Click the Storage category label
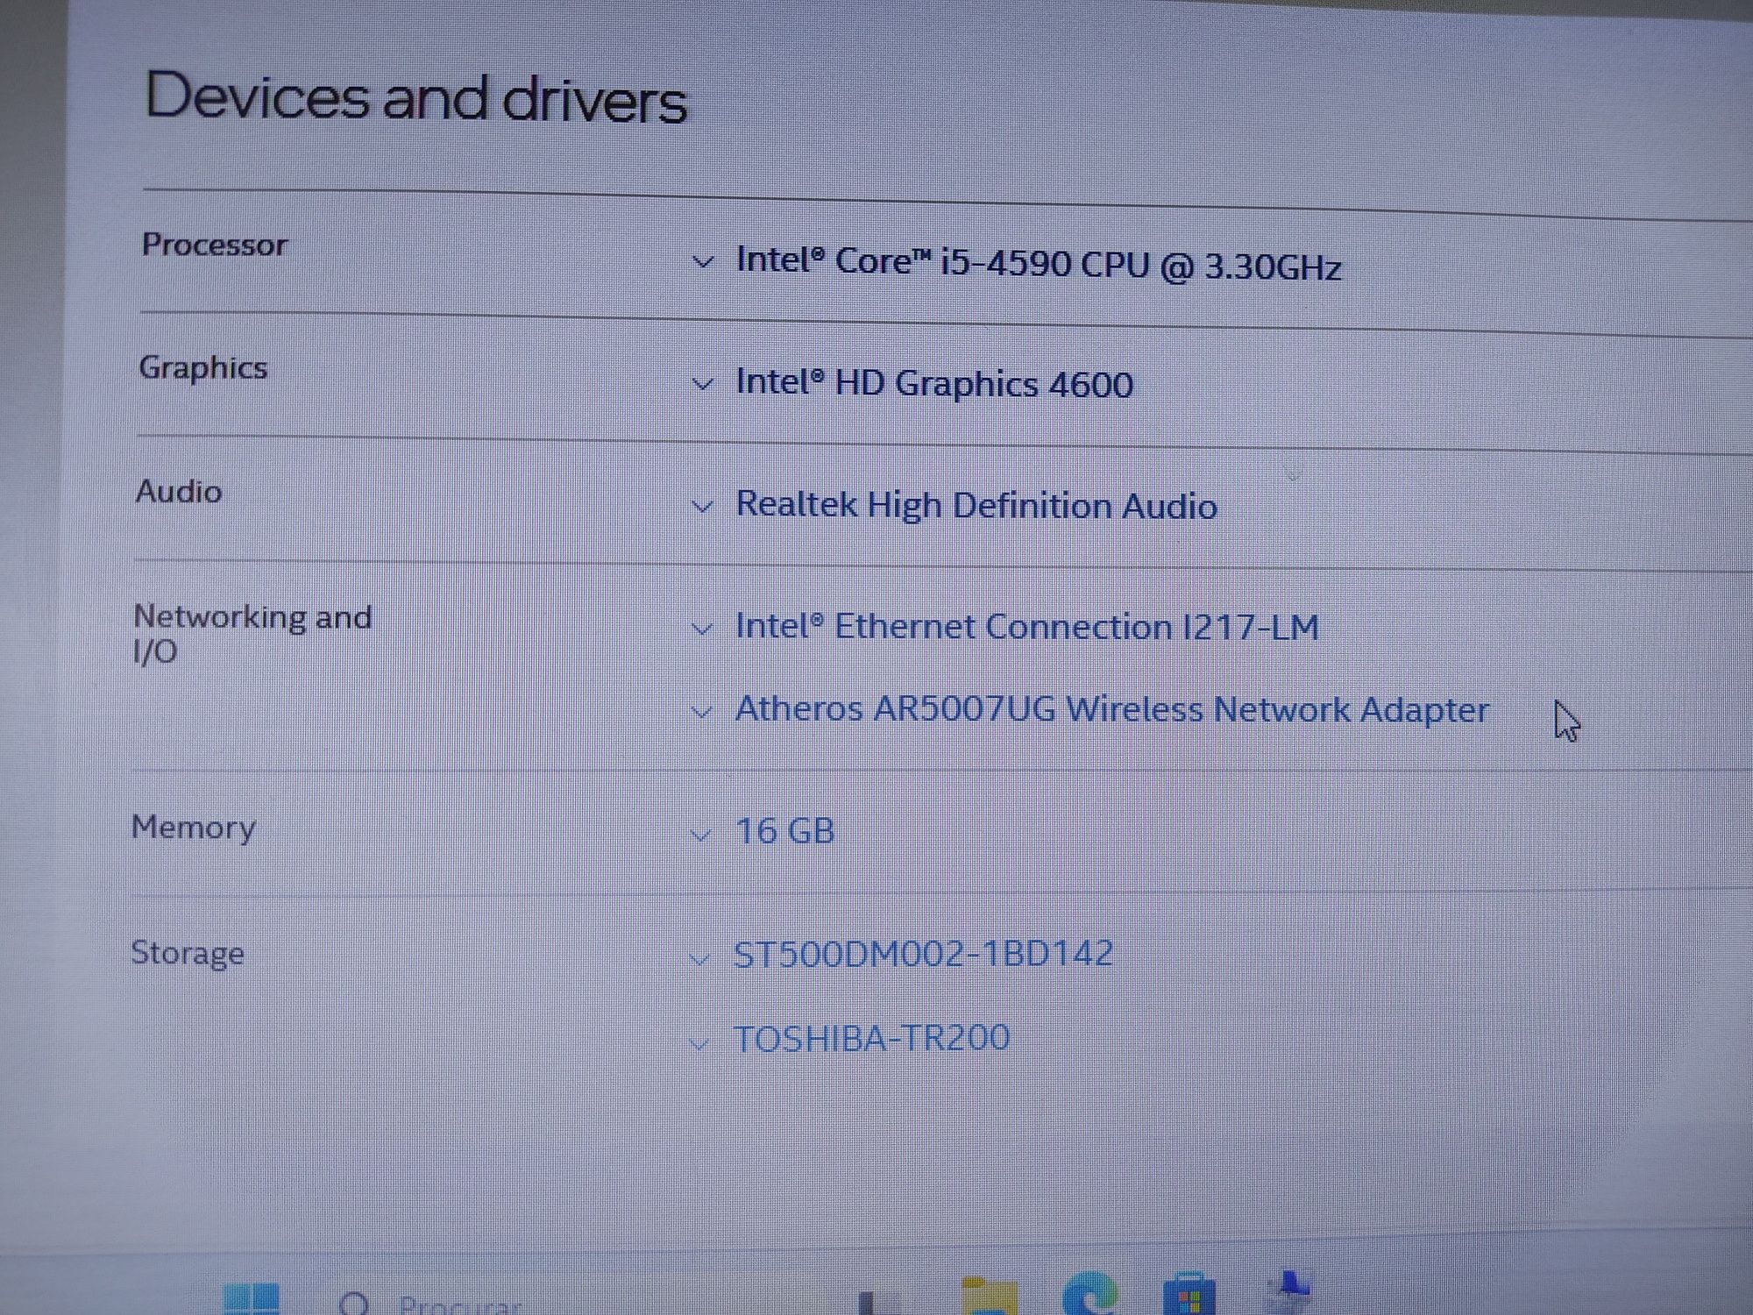 187,953
